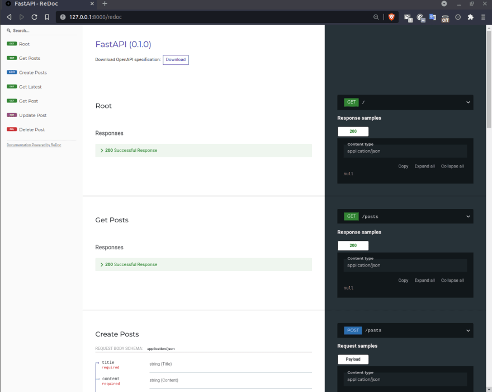The width and height of the screenshot is (492, 392).
Task: Bookmark this page with the bookmark icon
Action: (x=47, y=17)
